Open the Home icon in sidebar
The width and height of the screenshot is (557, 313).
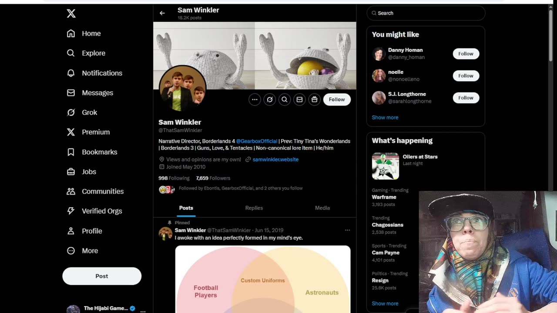71,33
